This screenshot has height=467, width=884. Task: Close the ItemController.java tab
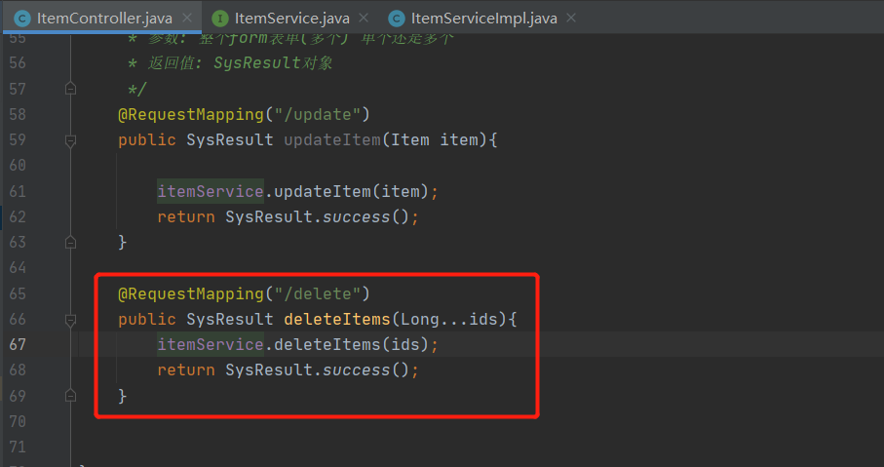pyautogui.click(x=187, y=19)
